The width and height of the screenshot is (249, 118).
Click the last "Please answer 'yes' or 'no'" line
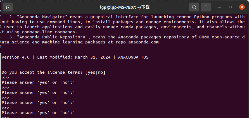tap(38, 113)
